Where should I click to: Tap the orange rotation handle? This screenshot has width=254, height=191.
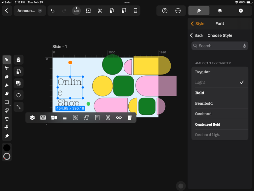[x=70, y=63]
